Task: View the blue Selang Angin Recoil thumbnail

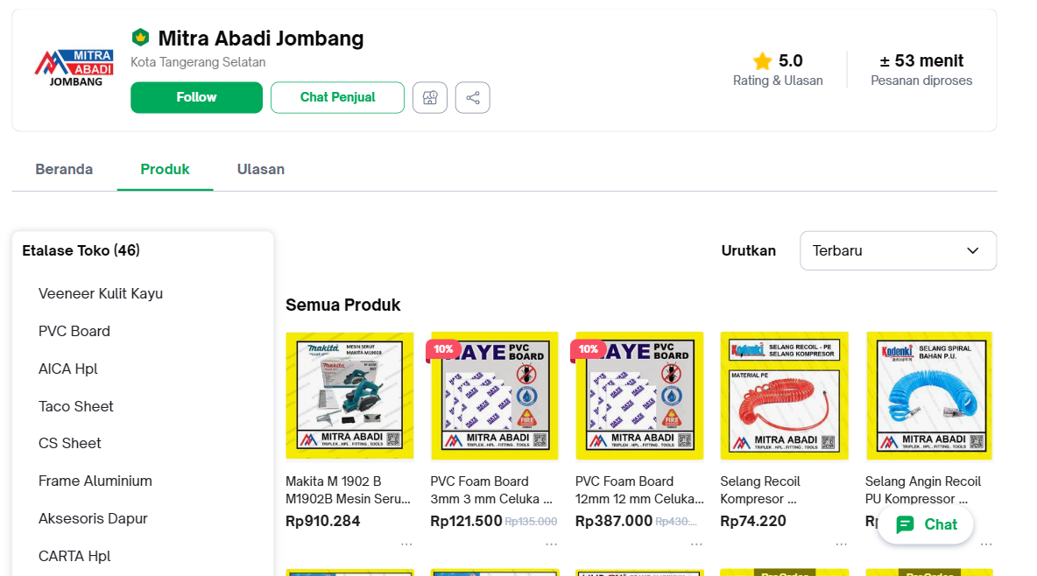Action: pyautogui.click(x=929, y=396)
